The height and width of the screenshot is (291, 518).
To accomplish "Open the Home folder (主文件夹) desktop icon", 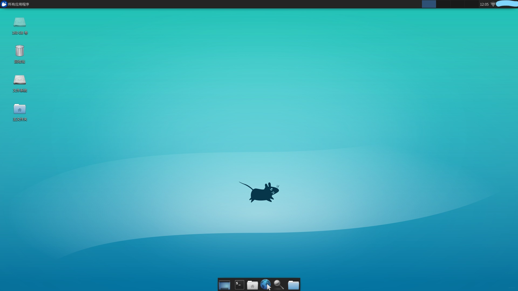I will click(x=20, y=109).
